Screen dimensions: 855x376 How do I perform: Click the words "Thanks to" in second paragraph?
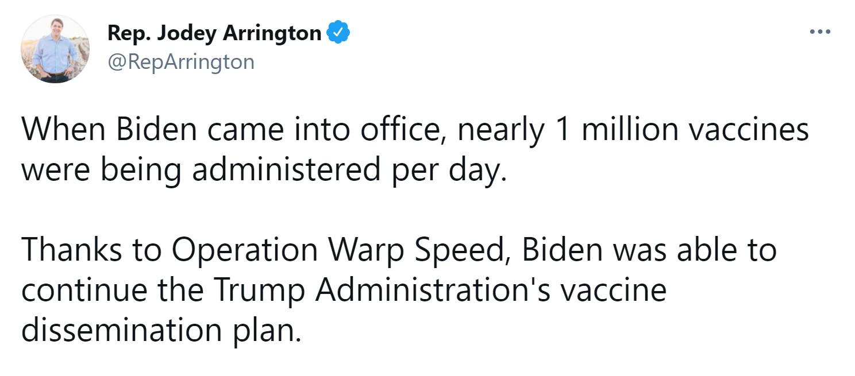tap(93, 249)
